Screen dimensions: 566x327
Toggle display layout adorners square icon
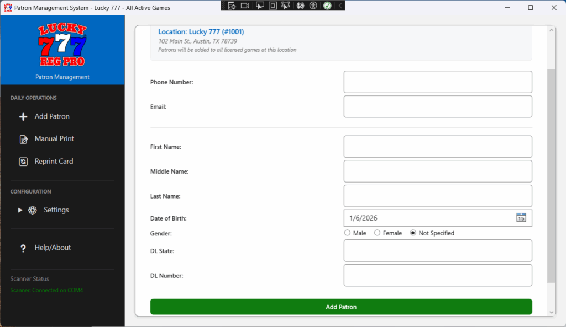[x=272, y=6]
